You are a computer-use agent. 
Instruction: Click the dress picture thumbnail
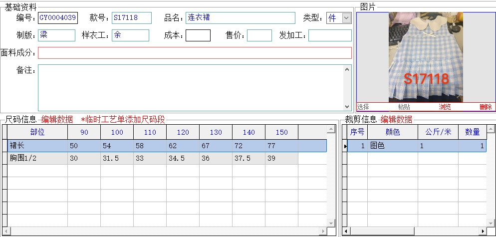(x=426, y=57)
